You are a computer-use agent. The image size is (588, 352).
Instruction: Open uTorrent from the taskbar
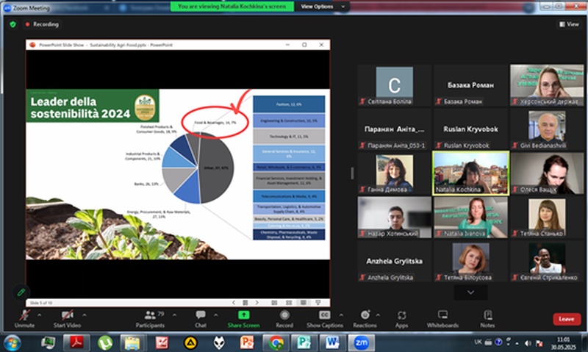click(x=105, y=342)
